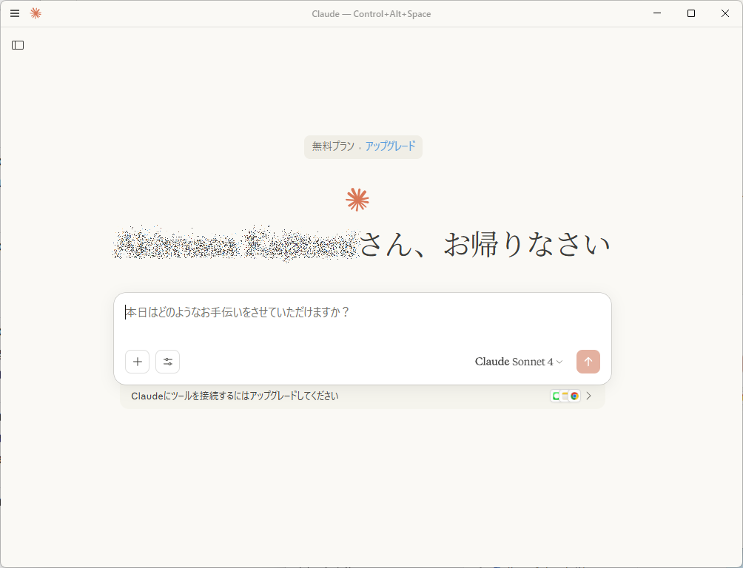Click the アップグレード upgrade link

click(390, 146)
